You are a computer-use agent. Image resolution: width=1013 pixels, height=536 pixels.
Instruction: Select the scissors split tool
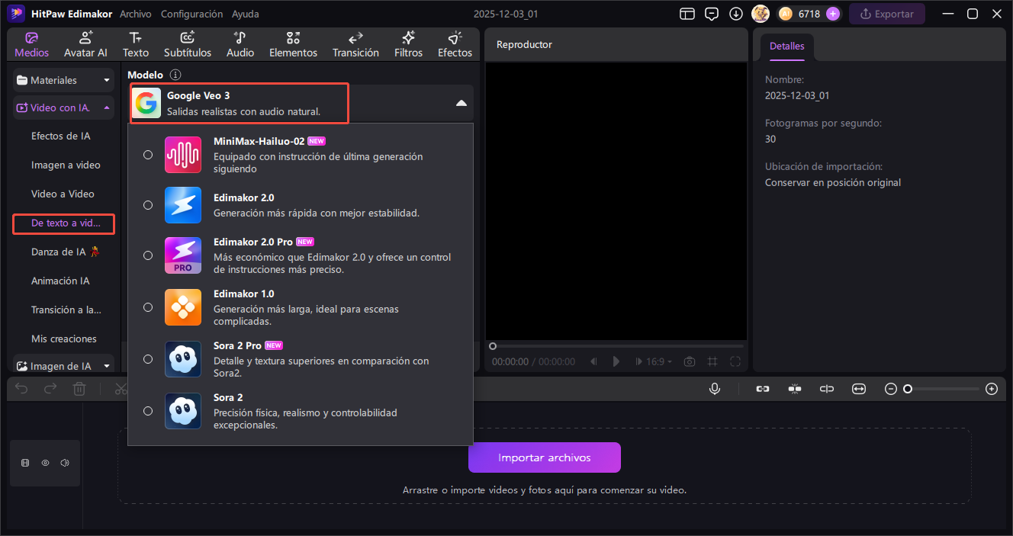pyautogui.click(x=121, y=388)
